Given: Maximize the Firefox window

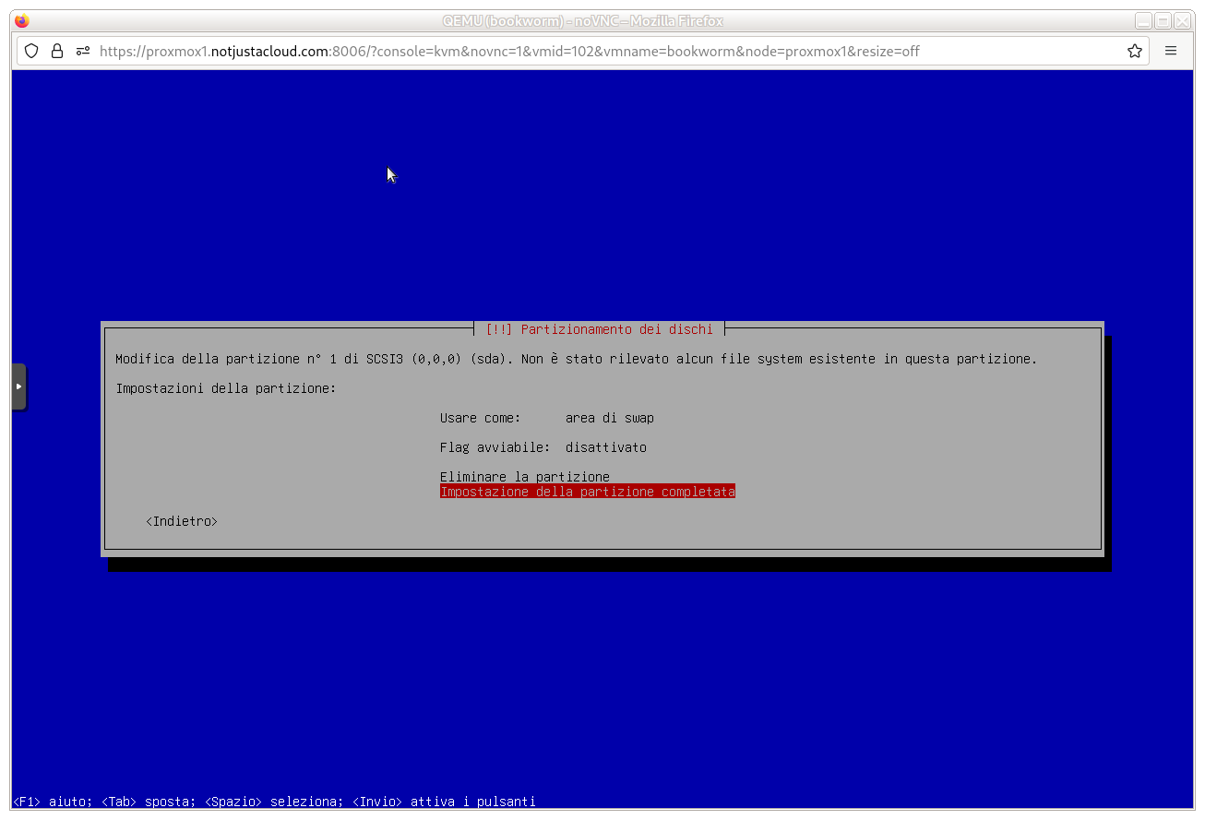Looking at the screenshot, I should pos(1163,20).
